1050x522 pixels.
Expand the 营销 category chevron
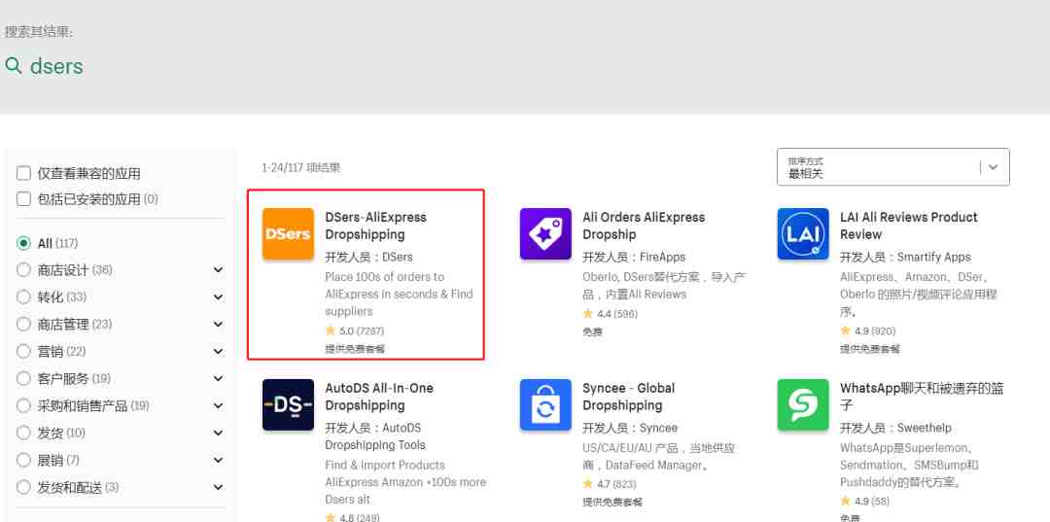click(219, 351)
